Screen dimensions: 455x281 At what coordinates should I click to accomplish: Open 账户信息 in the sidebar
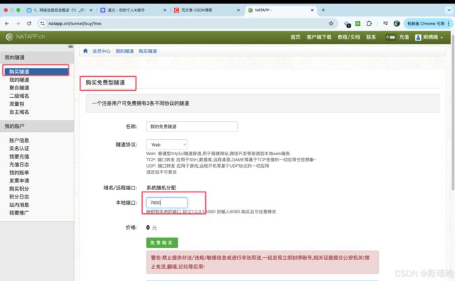[x=19, y=140]
